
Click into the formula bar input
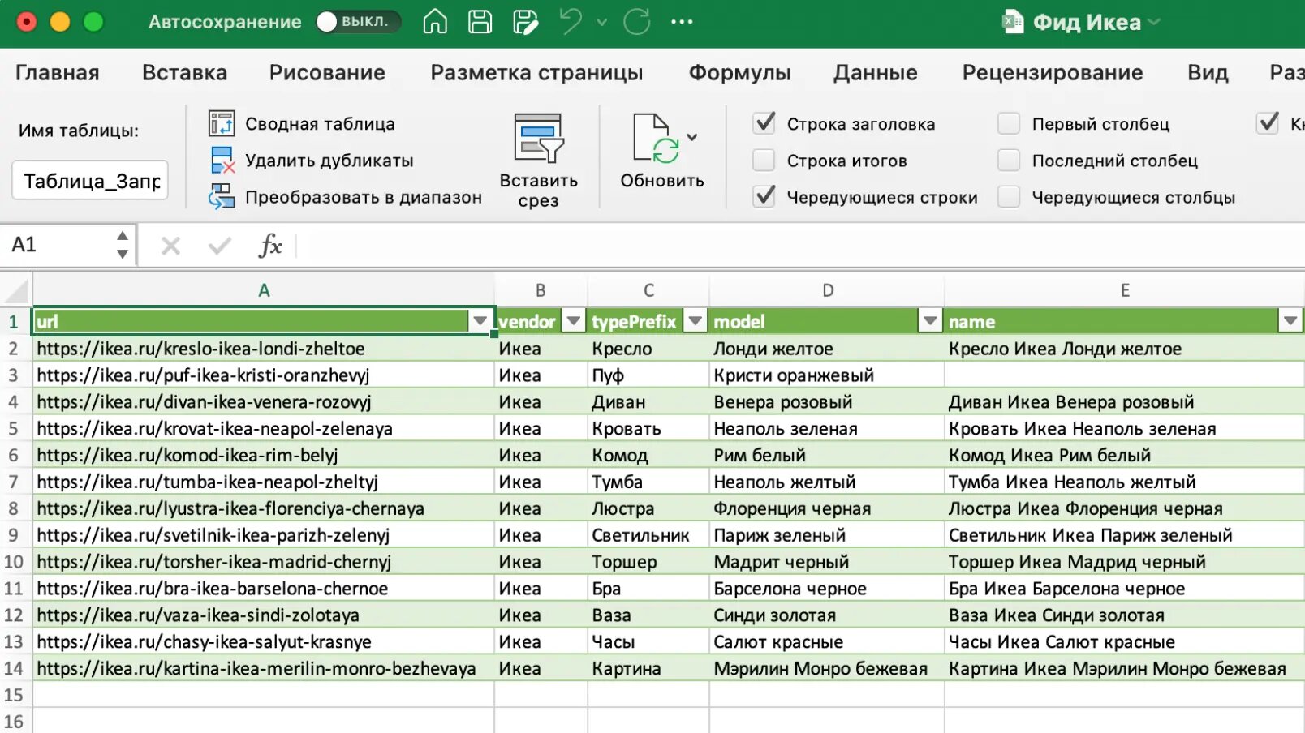(x=799, y=245)
